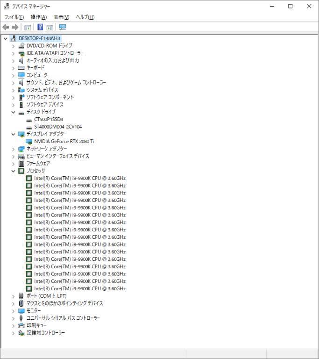Collapse the プロセッサ branch
The width and height of the screenshot is (319, 359).
tap(13, 171)
